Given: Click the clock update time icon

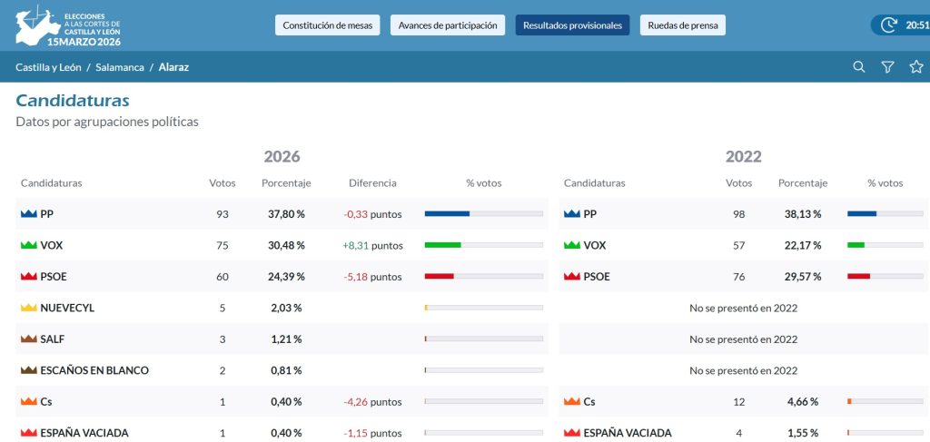Looking at the screenshot, I should [x=888, y=25].
